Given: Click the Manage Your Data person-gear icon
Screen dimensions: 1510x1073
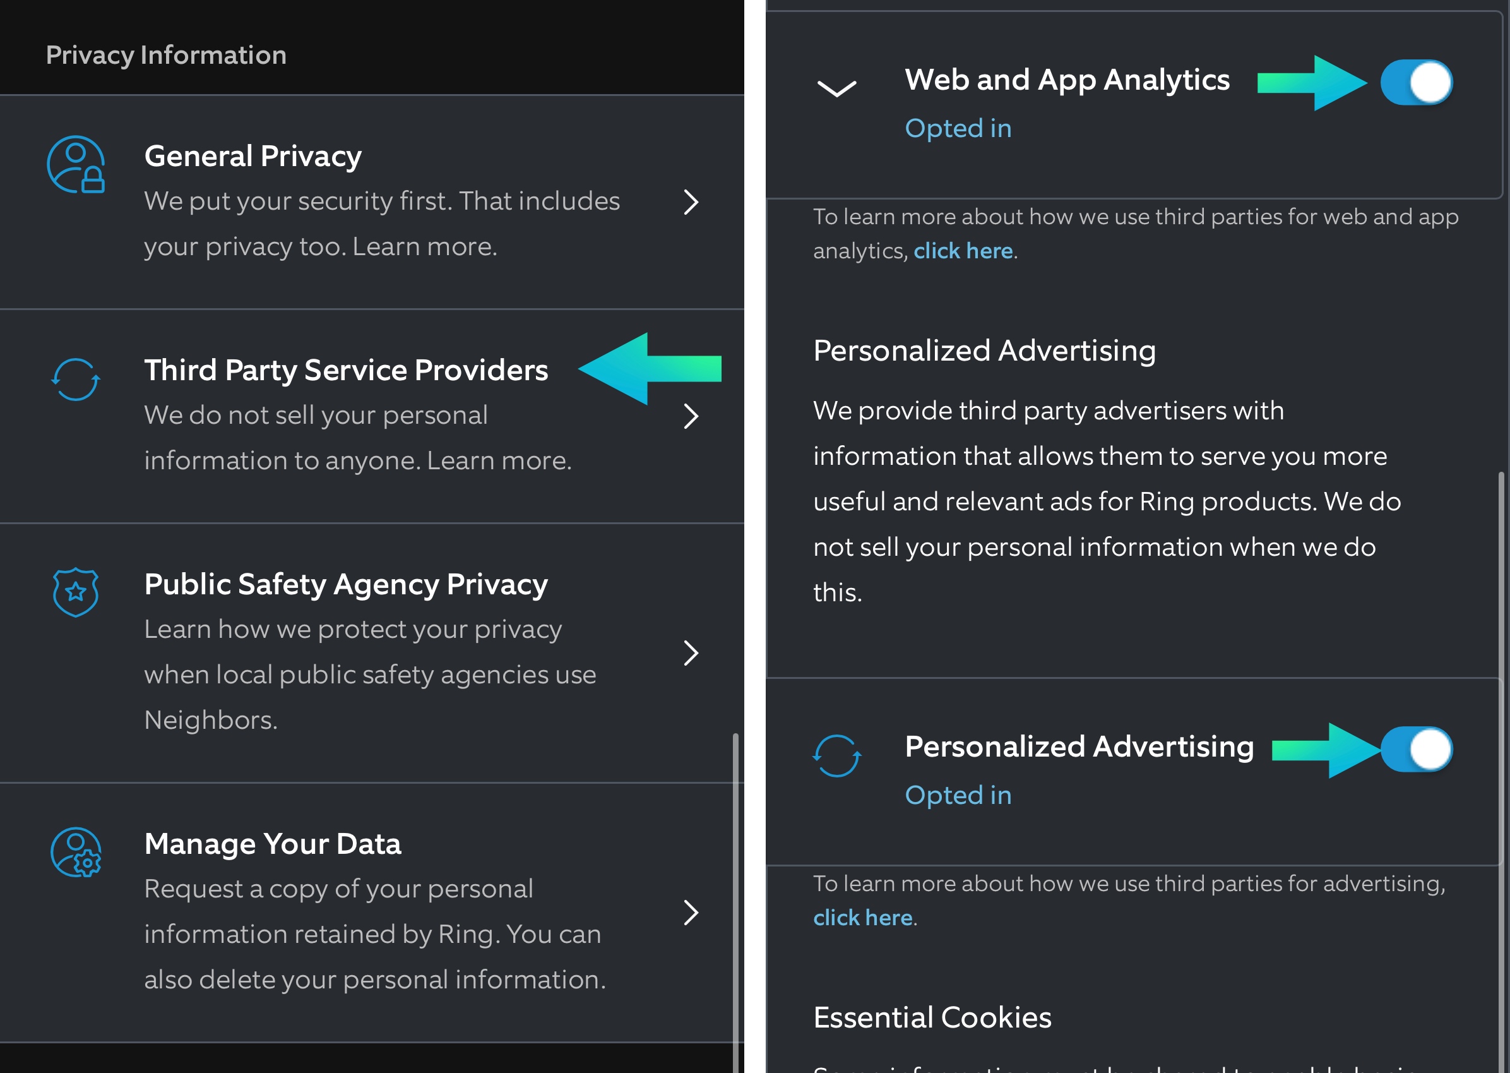Looking at the screenshot, I should tap(76, 853).
